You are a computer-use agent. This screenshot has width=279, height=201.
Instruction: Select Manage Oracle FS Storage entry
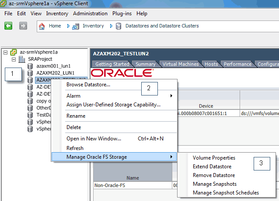coord(114,157)
